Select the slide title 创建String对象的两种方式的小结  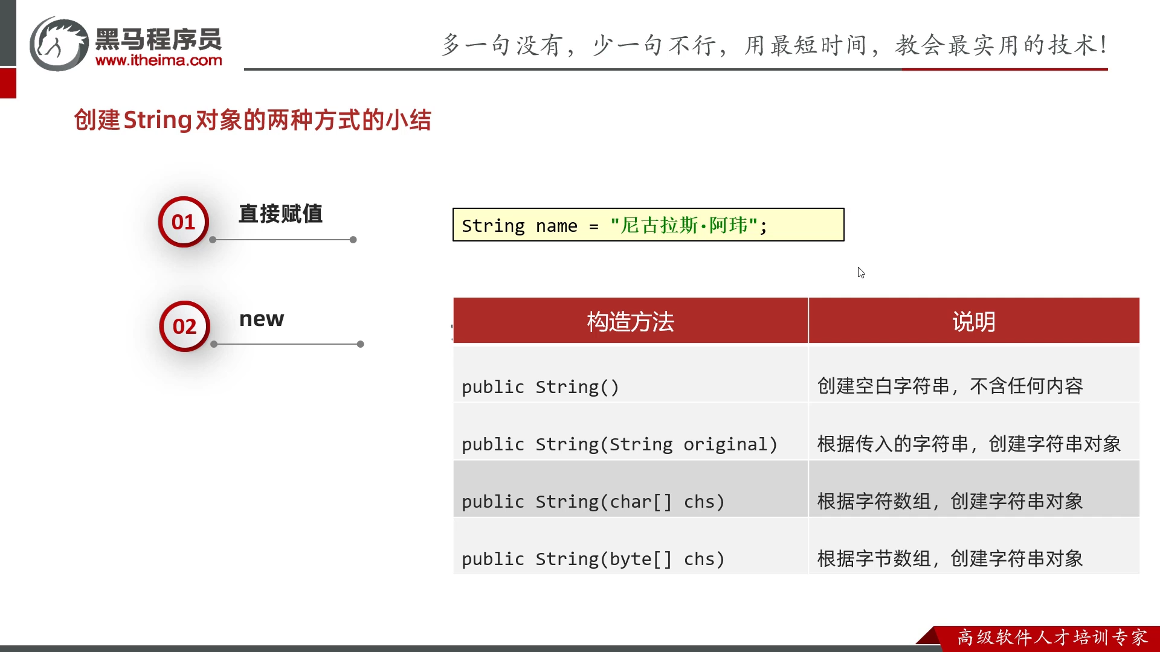253,120
